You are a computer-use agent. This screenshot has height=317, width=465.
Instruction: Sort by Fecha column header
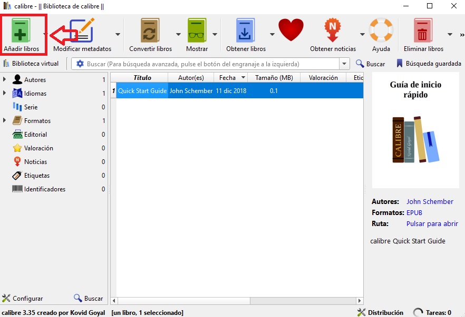point(231,78)
